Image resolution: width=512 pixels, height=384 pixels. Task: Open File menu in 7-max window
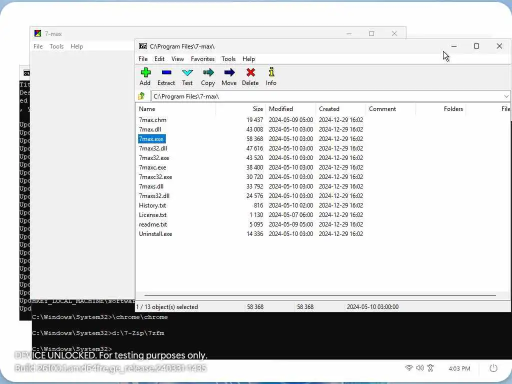click(38, 46)
